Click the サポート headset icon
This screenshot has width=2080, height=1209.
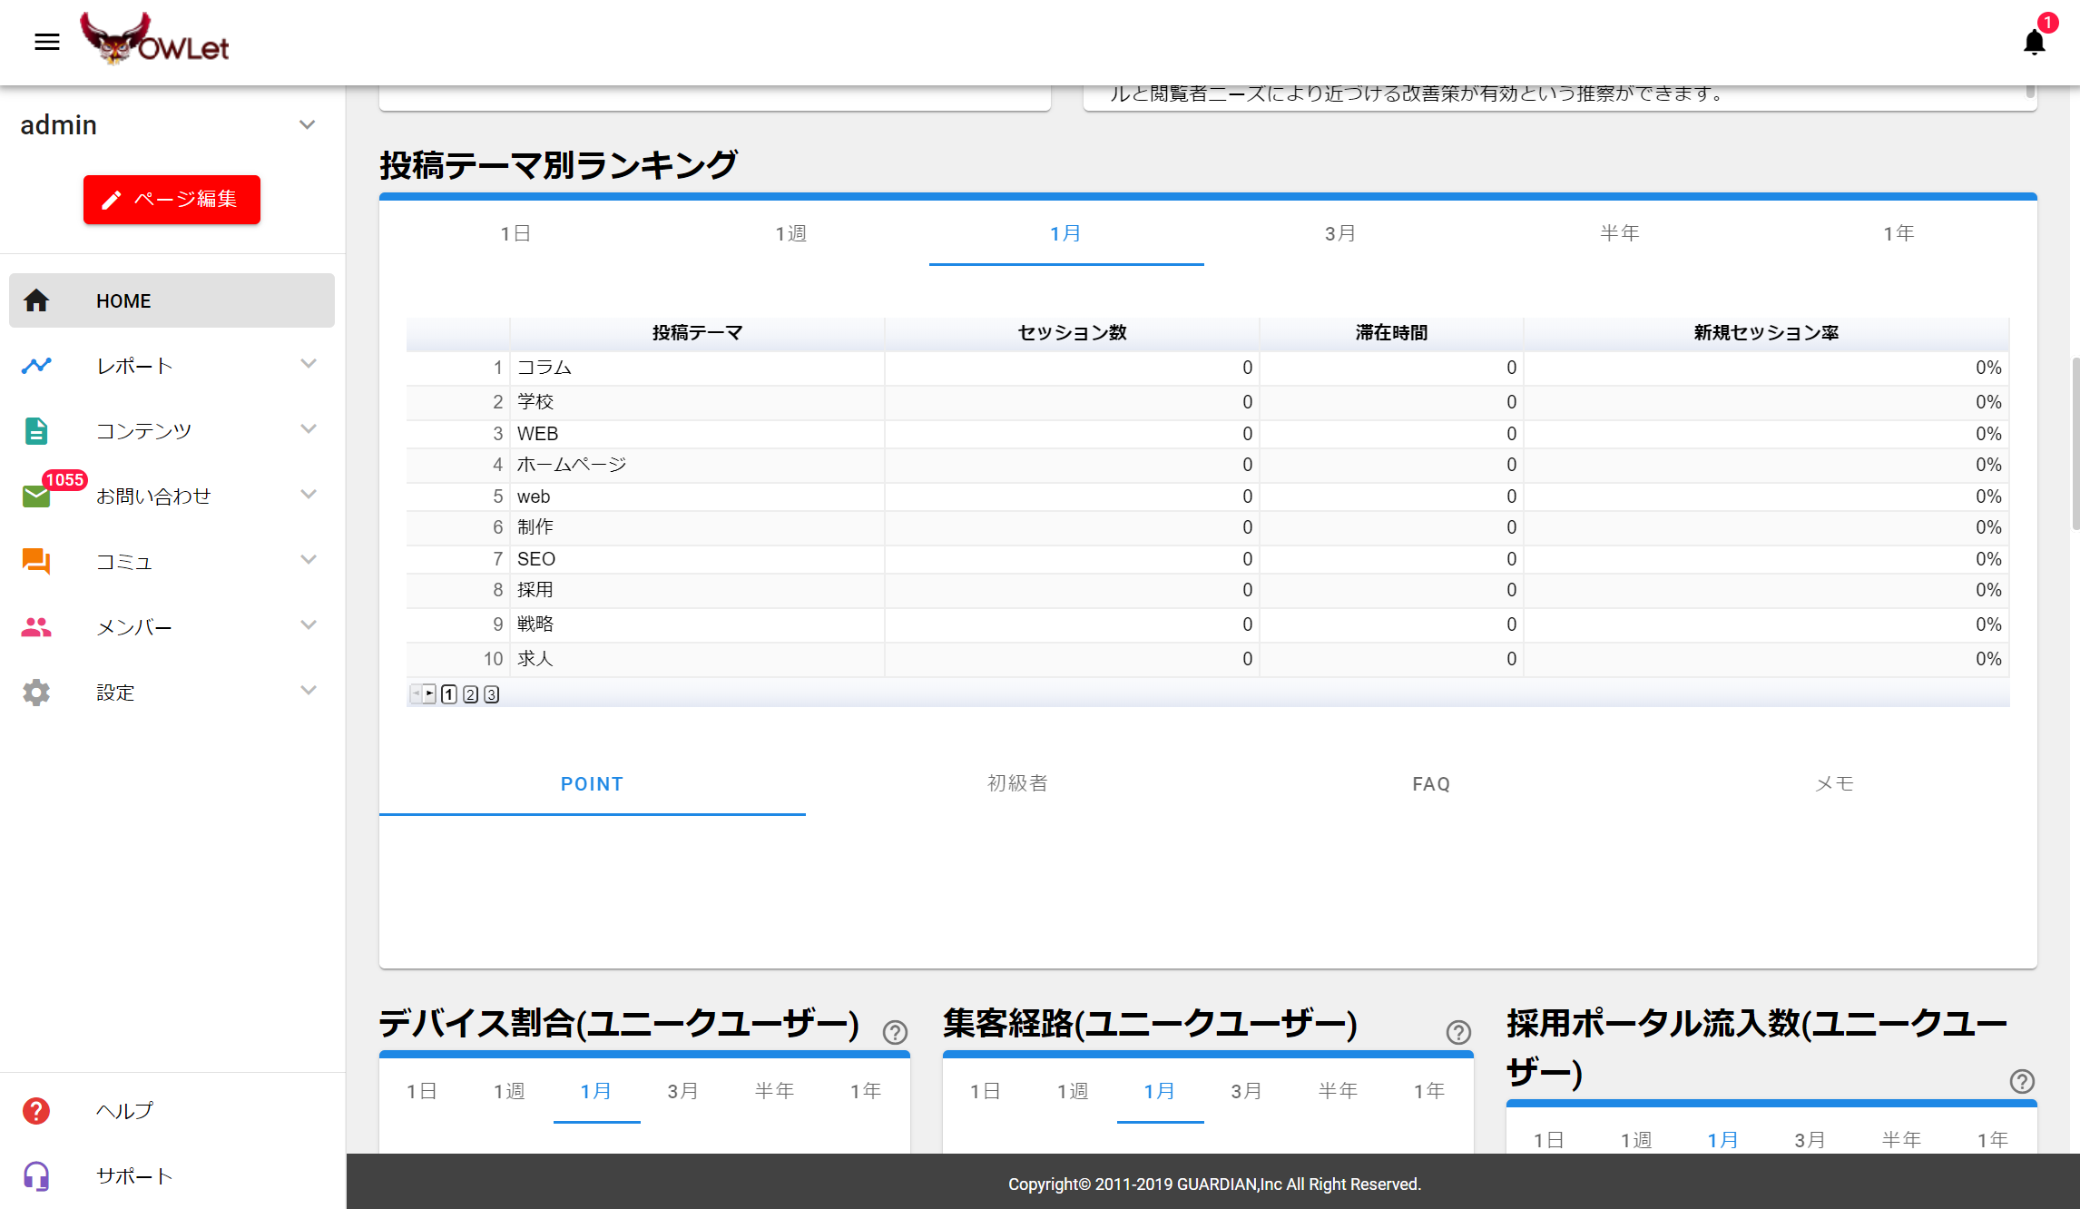click(36, 1176)
